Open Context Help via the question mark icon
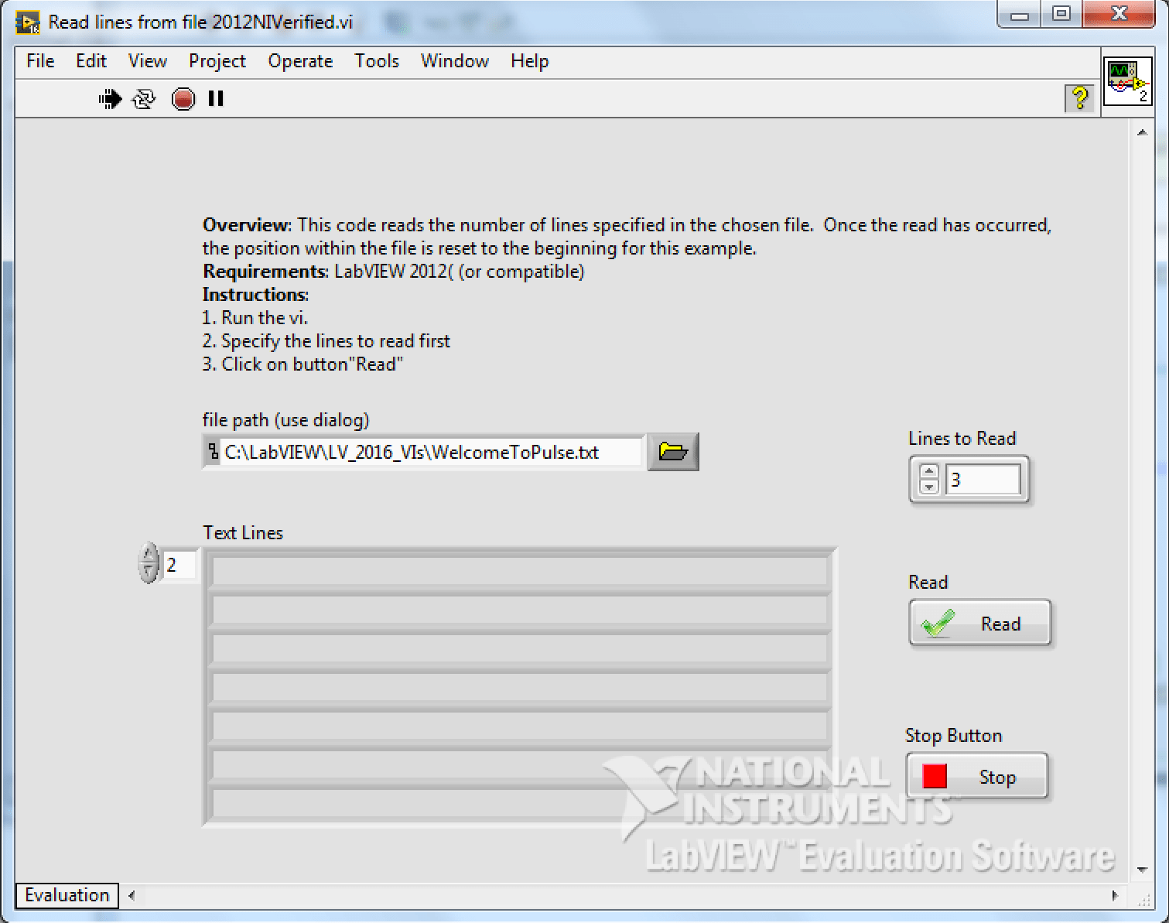Viewport: 1169px width, 923px height. [1079, 98]
